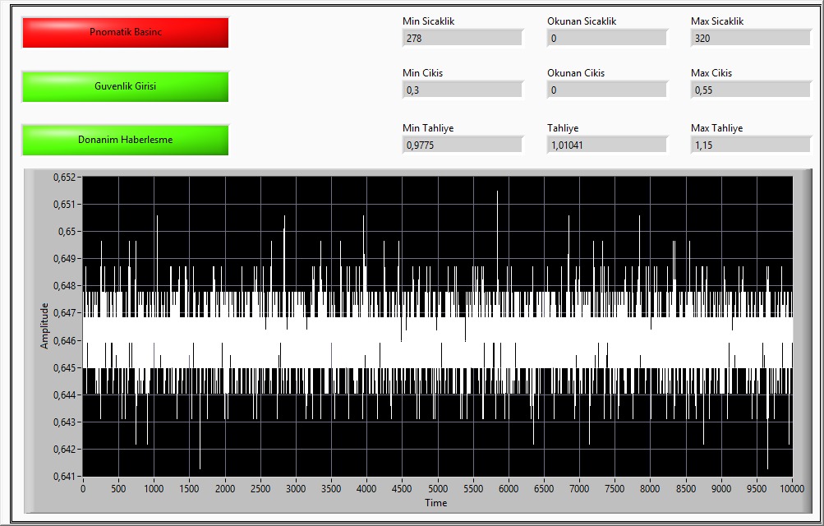824x526 pixels.
Task: Select the Amplitude Y-axis label
Action: point(44,325)
